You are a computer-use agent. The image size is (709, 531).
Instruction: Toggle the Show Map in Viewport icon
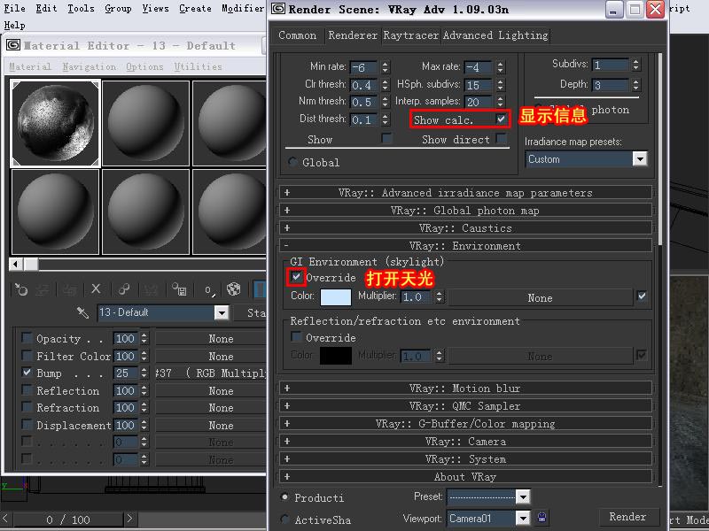[260, 289]
